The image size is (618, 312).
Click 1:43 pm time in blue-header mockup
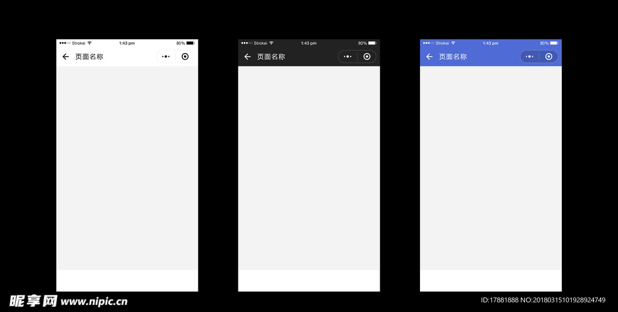click(x=491, y=43)
